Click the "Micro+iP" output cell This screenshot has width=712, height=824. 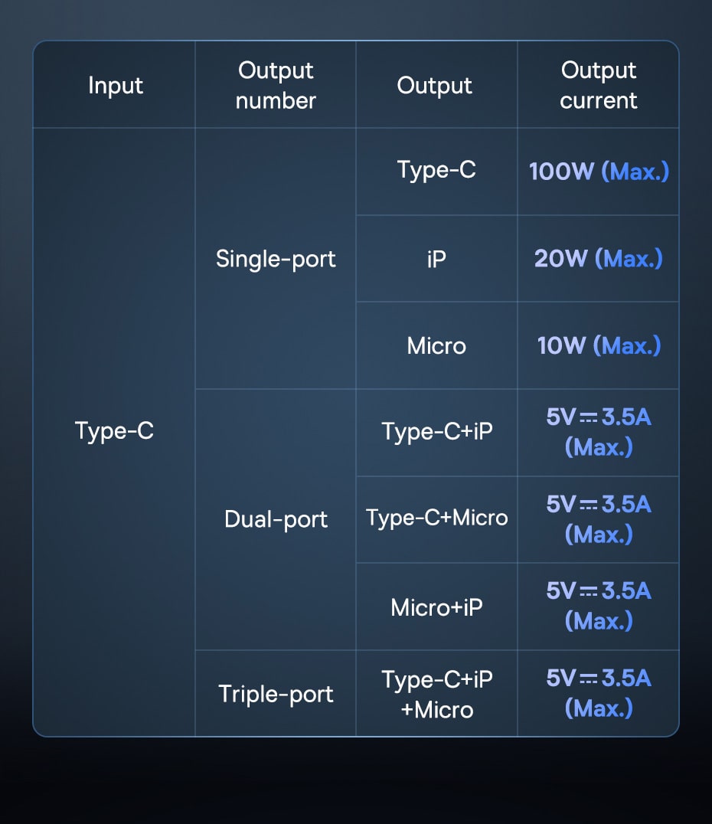point(436,607)
